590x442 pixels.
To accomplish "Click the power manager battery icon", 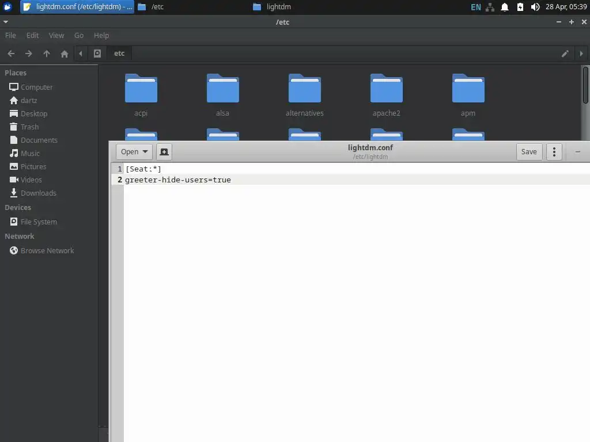I will click(x=520, y=7).
